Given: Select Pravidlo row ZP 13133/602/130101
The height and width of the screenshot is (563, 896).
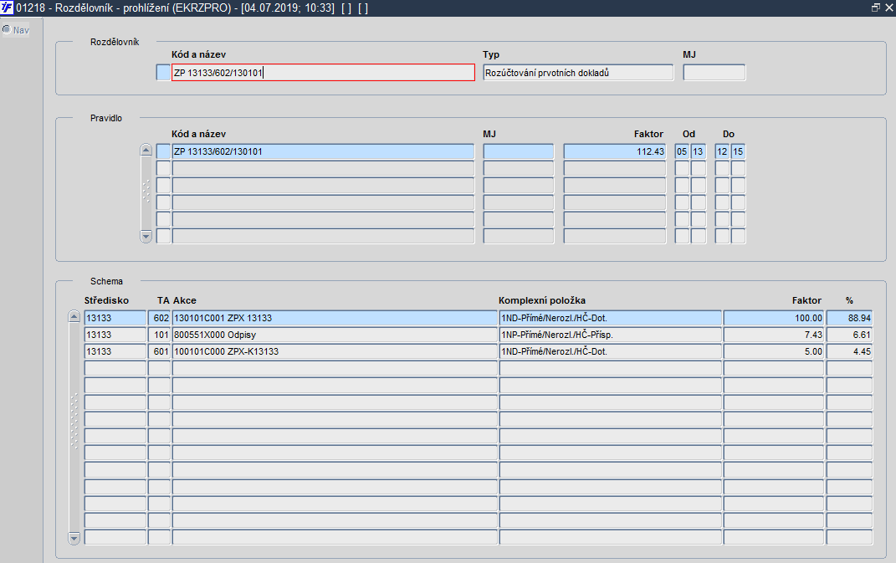Looking at the screenshot, I should (x=323, y=151).
